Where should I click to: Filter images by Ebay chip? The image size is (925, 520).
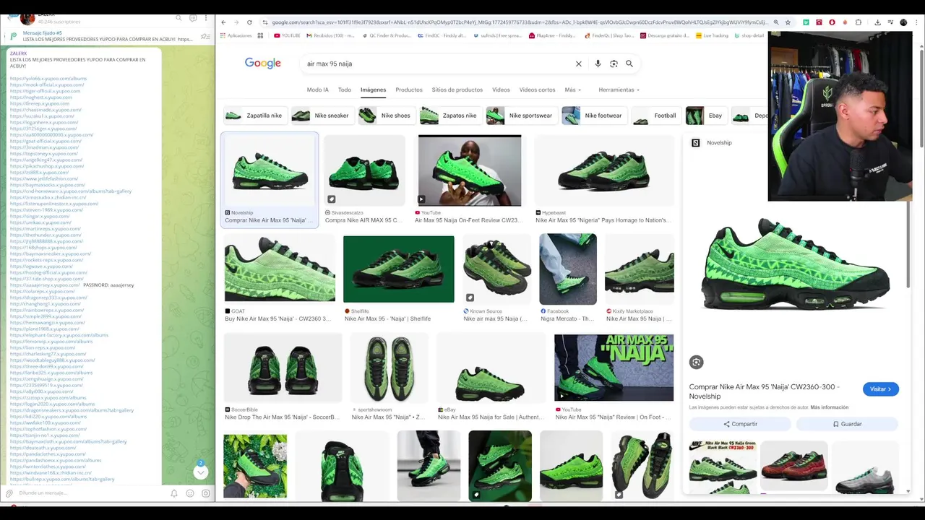(705, 116)
